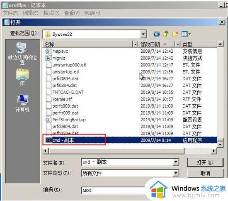Click the 打开 dialog title icon
Screen dimensions: 228x201
click(x=6, y=22)
